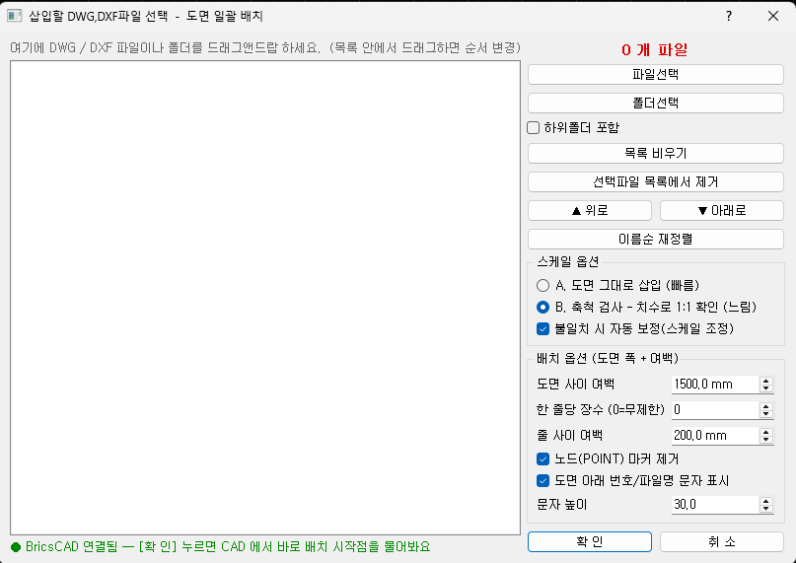This screenshot has width=796, height=563.
Task: Click the 파일선택 button
Action: 655,75
